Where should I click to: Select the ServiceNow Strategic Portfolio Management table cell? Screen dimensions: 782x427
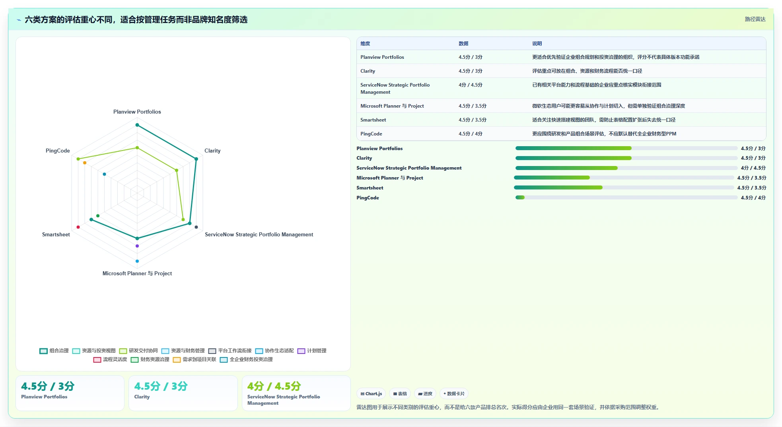395,89
